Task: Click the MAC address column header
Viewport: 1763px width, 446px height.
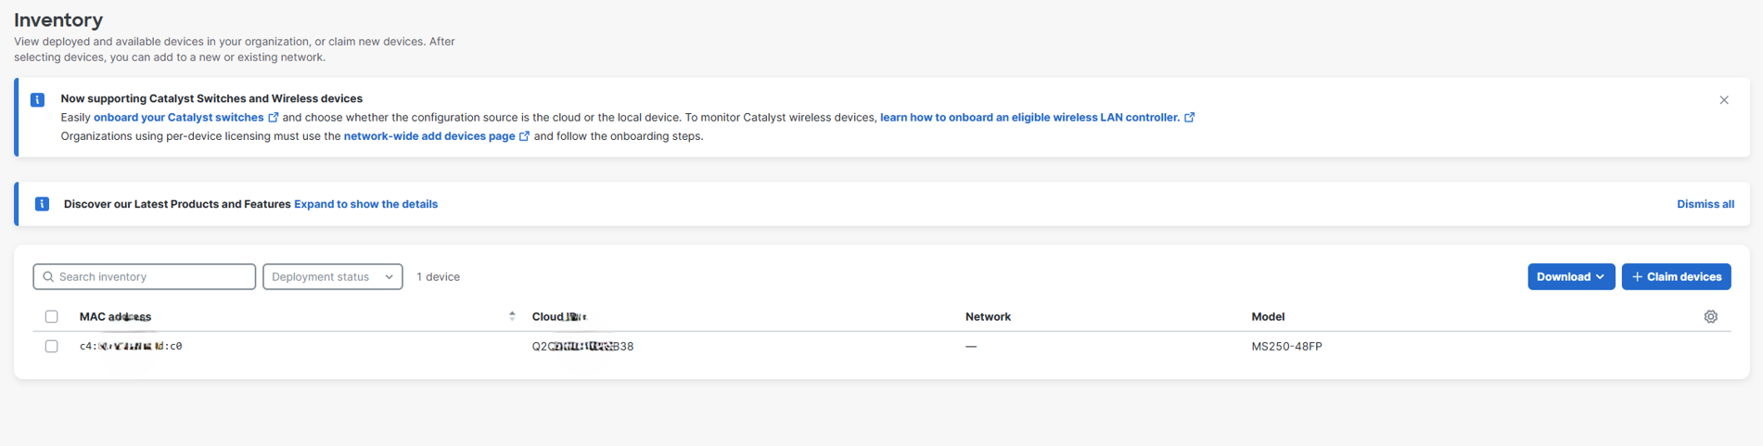Action: click(115, 317)
